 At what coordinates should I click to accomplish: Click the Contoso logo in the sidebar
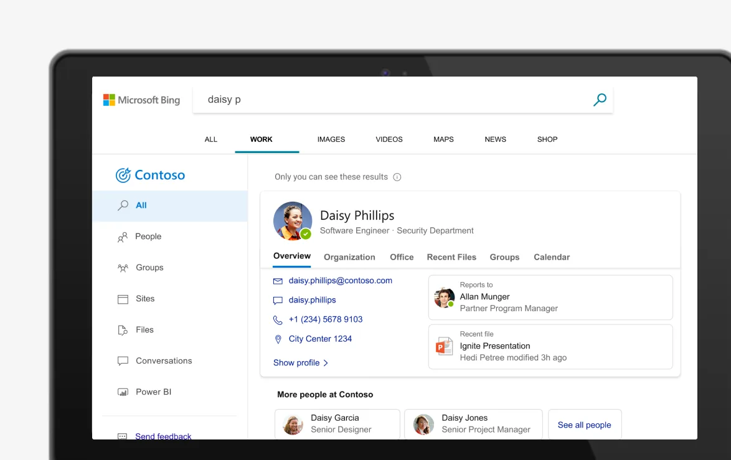click(150, 175)
